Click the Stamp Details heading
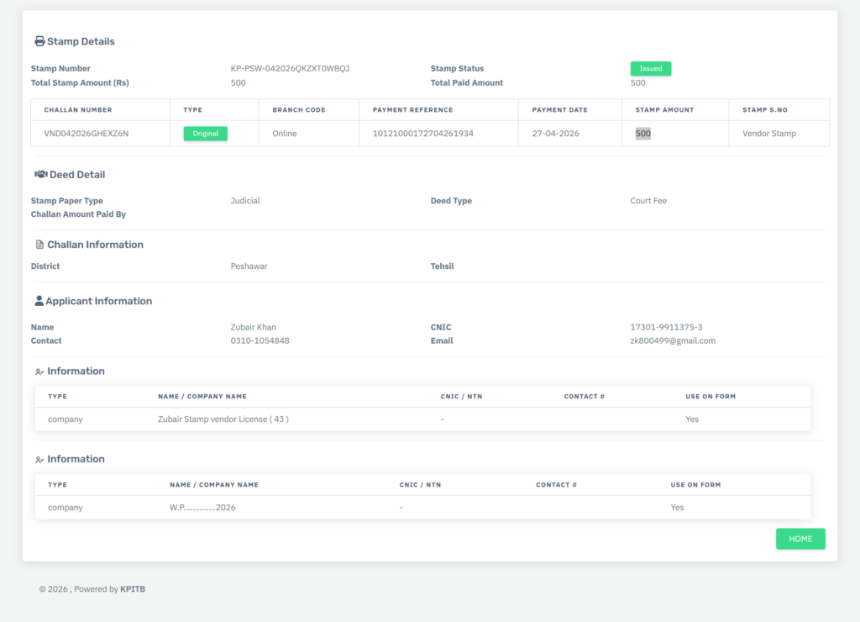The height and width of the screenshot is (622, 860). [x=81, y=41]
